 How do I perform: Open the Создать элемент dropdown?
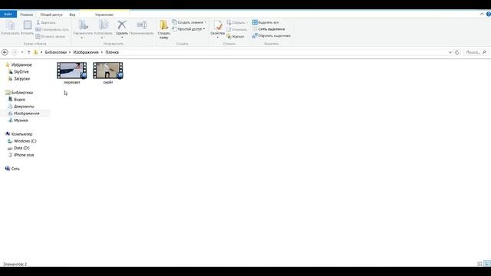pyautogui.click(x=189, y=22)
